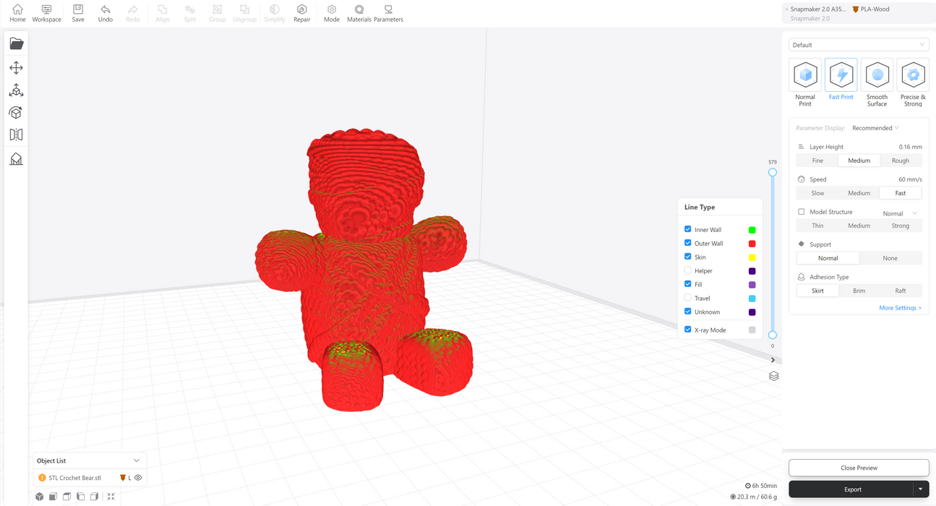This screenshot has height=506, width=936.
Task: Select the Move tool in sidebar
Action: pos(16,68)
